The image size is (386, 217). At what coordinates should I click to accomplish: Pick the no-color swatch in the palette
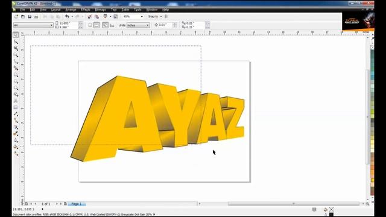click(x=372, y=47)
